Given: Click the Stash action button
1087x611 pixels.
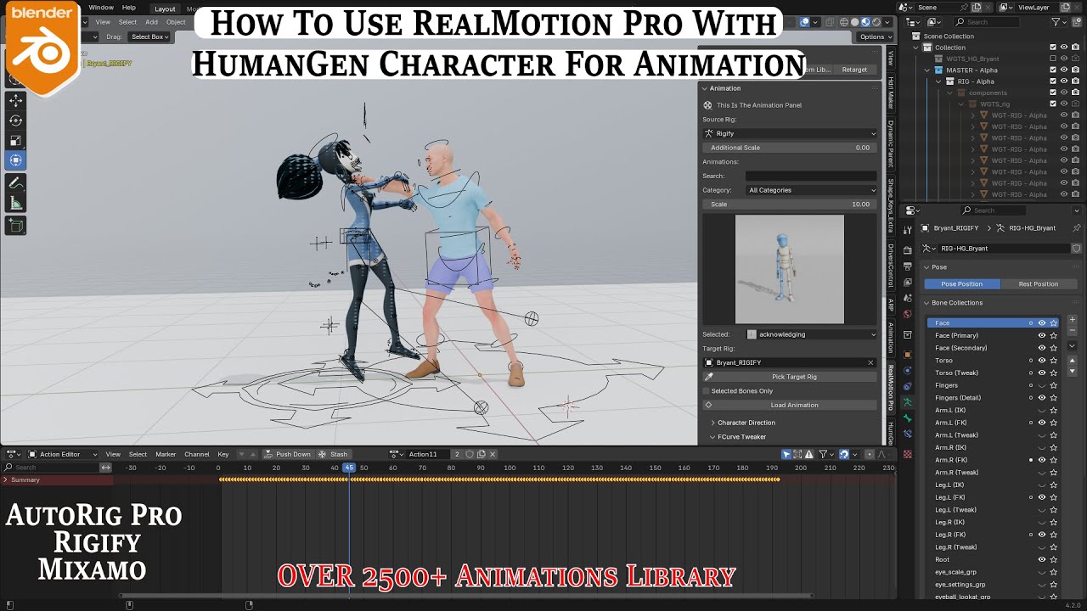Looking at the screenshot, I should [x=333, y=454].
